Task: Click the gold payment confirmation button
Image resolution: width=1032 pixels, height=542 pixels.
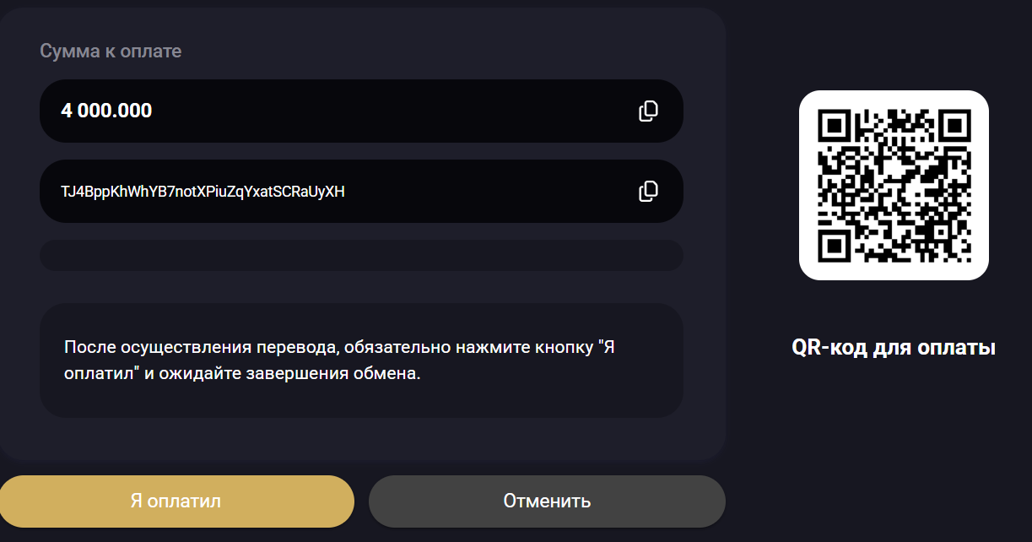Action: click(176, 501)
